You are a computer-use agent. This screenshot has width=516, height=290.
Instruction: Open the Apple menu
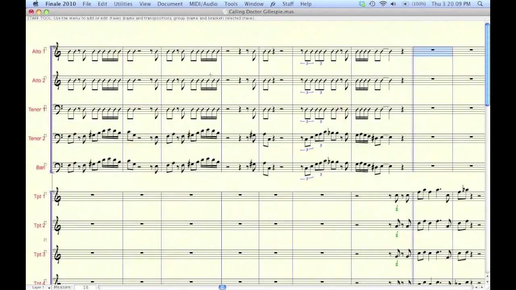(x=35, y=4)
